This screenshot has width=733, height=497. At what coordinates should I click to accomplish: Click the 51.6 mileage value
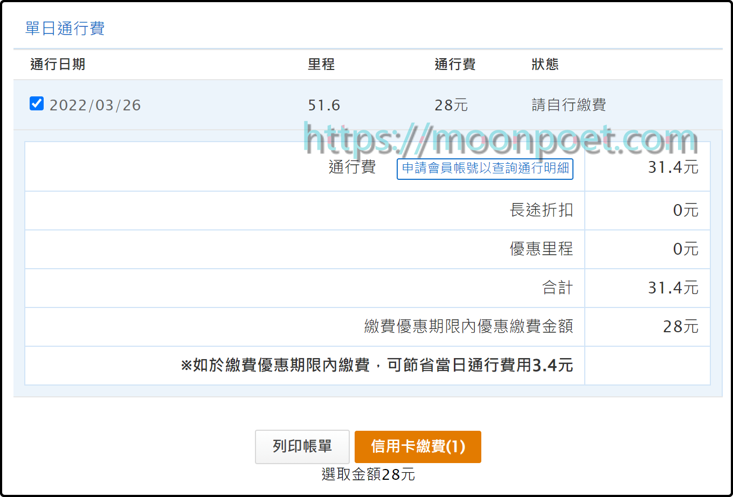[x=324, y=105]
